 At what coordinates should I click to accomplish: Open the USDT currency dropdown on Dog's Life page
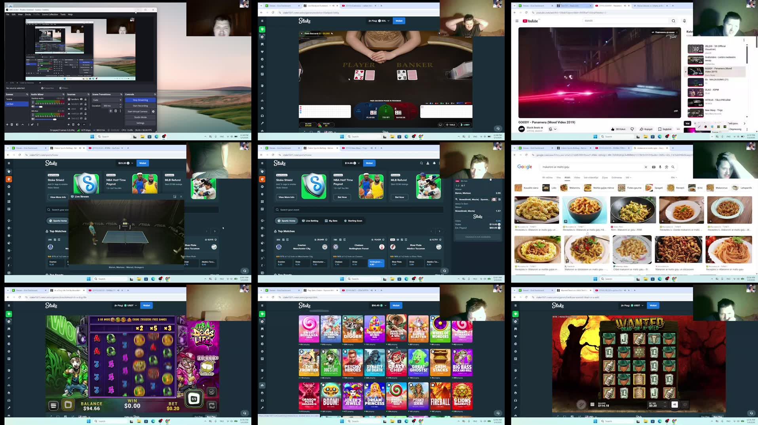click(x=126, y=305)
